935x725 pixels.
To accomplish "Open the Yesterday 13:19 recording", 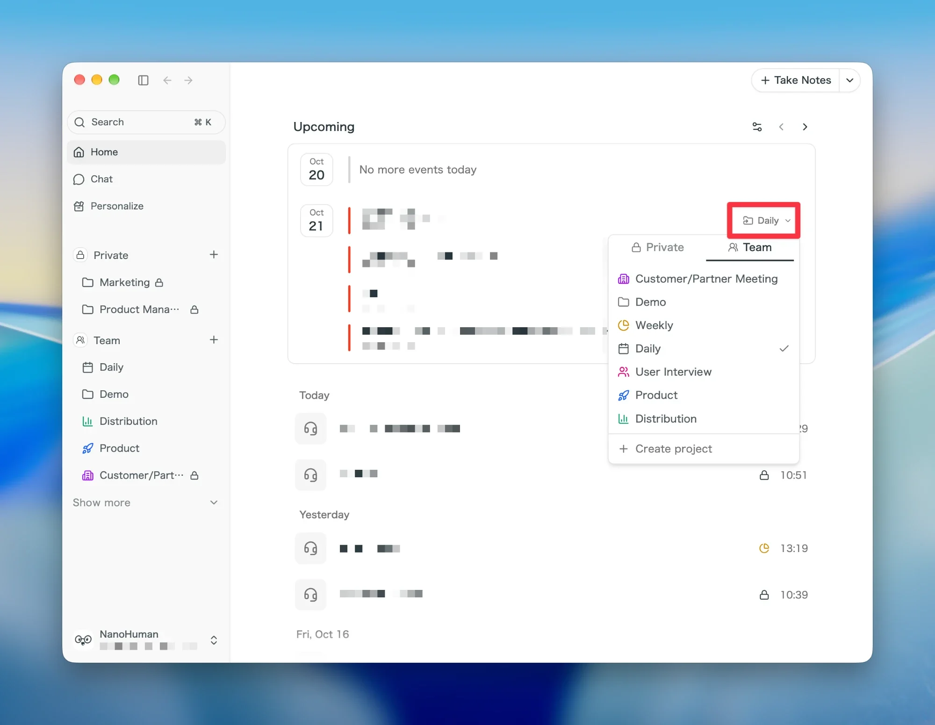I will click(552, 548).
